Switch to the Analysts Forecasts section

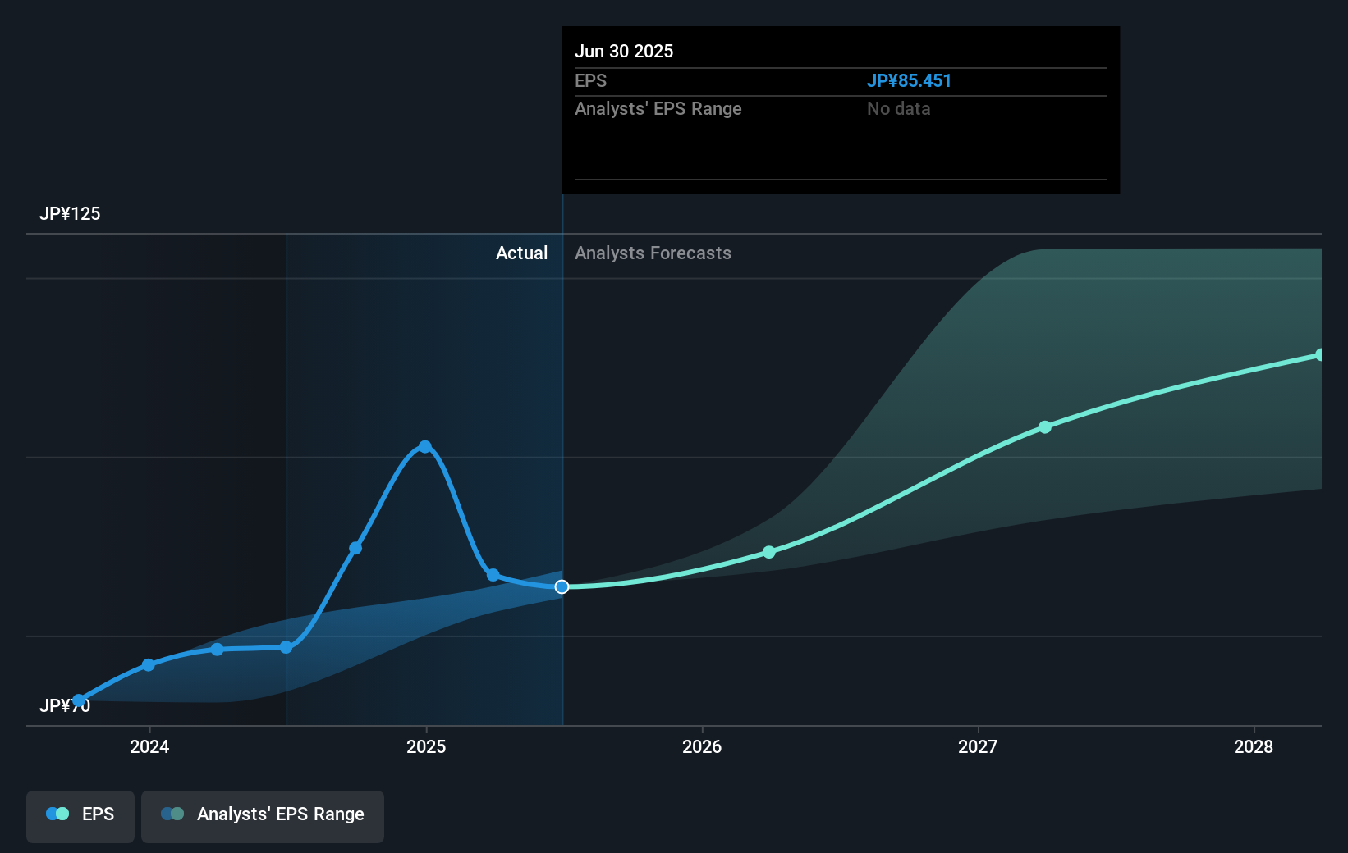click(x=653, y=253)
